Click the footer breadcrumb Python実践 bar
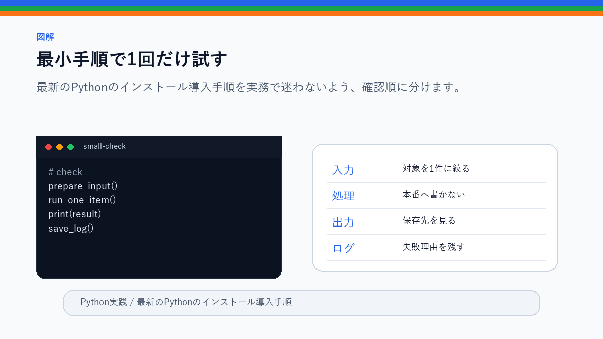The height and width of the screenshot is (339, 603). click(301, 303)
